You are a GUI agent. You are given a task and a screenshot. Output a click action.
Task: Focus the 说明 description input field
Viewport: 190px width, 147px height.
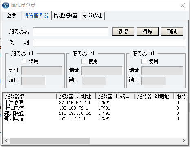[x=109, y=43]
